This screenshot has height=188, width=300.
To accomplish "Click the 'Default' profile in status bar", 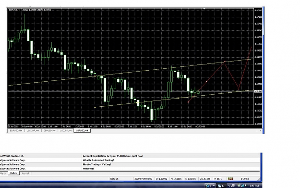I will coord(114,179).
